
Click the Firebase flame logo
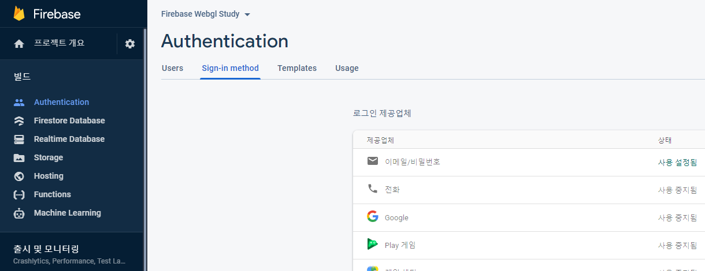(19, 13)
